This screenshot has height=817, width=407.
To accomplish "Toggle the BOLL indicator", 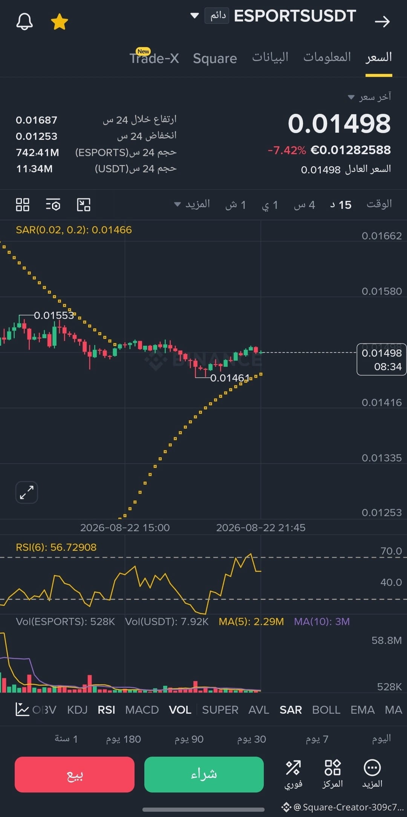I will pyautogui.click(x=326, y=710).
